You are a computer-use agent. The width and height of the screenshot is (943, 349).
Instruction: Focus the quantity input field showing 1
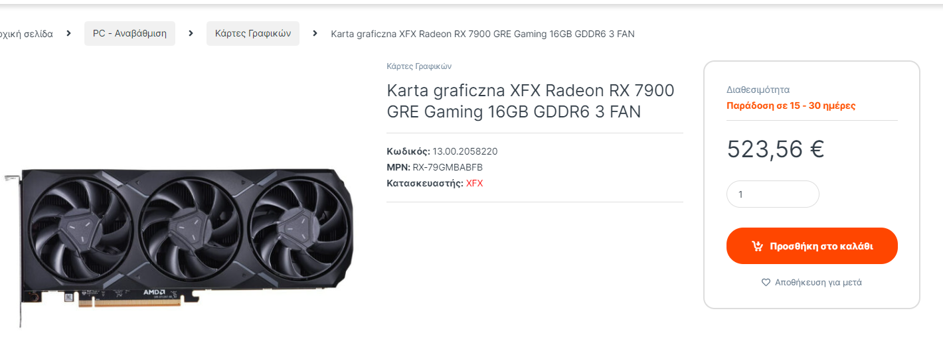[773, 194]
